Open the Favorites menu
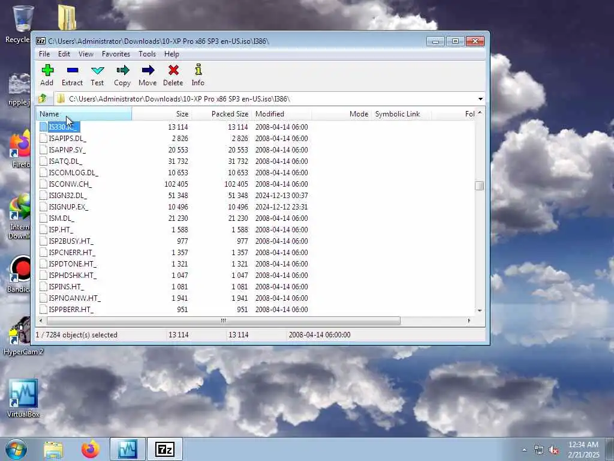 (116, 53)
